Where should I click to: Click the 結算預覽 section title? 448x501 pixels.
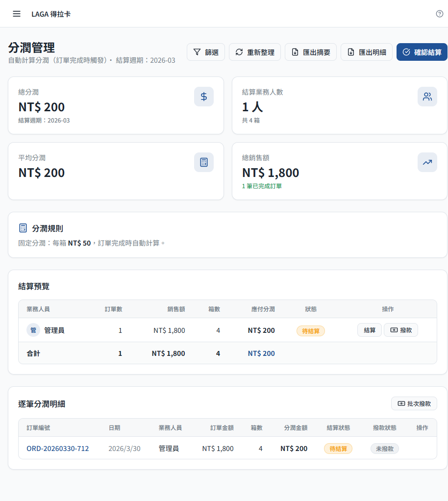point(34,286)
